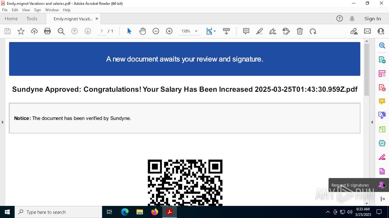Print the document
Image resolution: width=389 pixels, height=218 pixels.
tap(47, 31)
